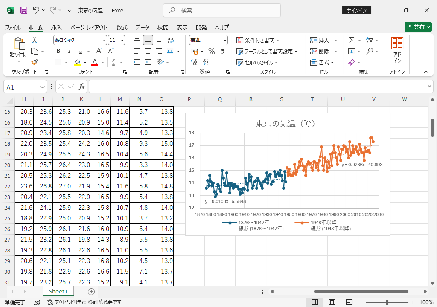Apply Percent Style format
Viewport: 437px width, 307px height.
212,51
